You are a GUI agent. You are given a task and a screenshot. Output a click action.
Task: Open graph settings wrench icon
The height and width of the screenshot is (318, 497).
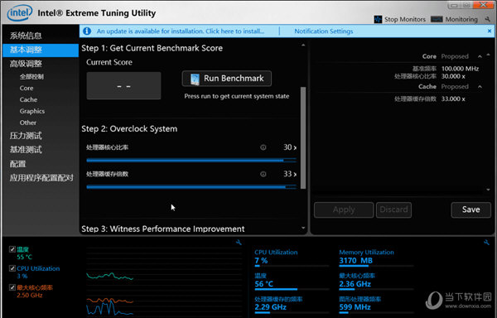tap(239, 243)
